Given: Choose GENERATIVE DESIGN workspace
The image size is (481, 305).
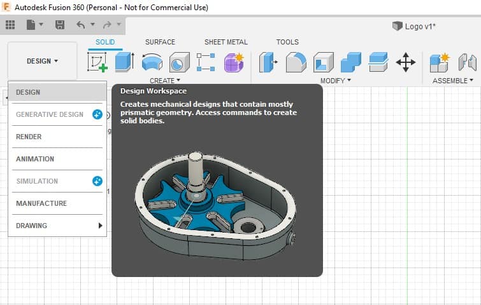Looking at the screenshot, I should (x=50, y=114).
